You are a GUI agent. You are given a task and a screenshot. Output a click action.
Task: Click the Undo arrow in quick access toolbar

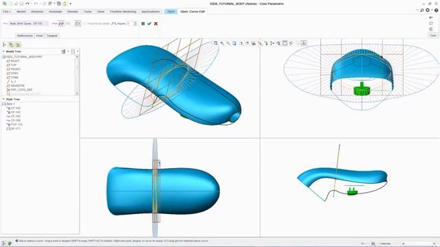tap(27, 3)
